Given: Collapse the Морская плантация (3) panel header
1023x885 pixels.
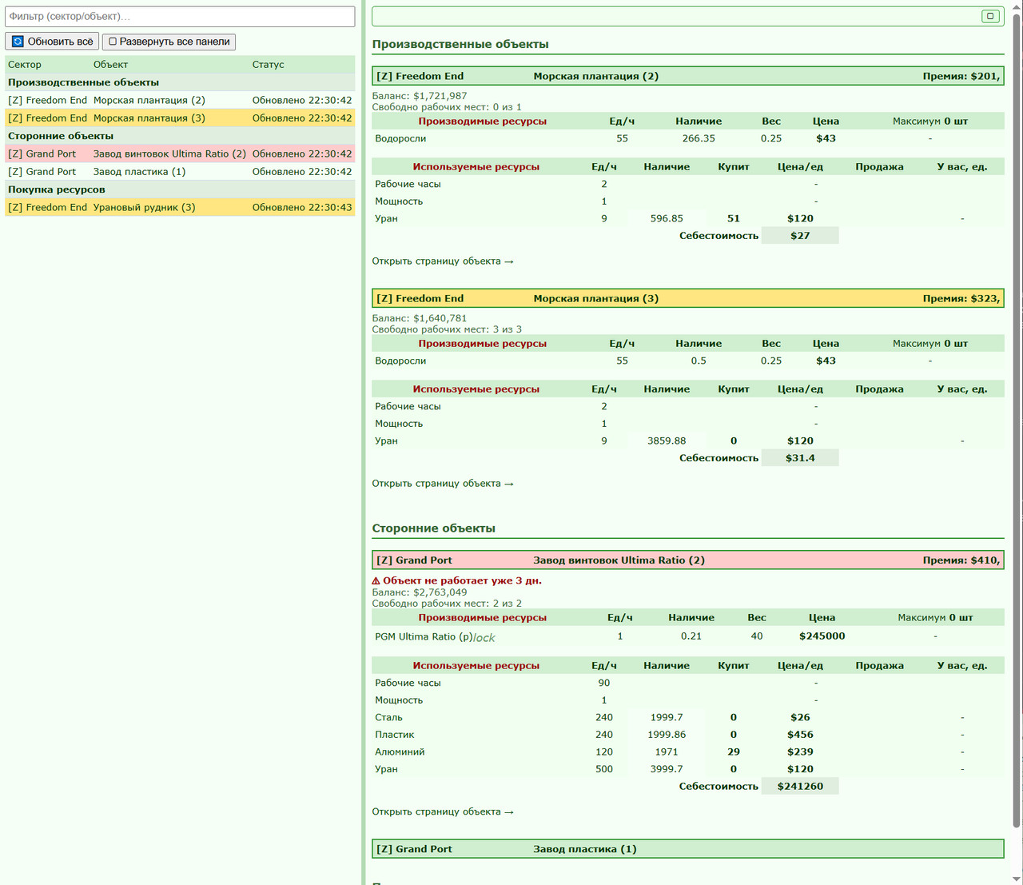Looking at the screenshot, I should (x=688, y=298).
